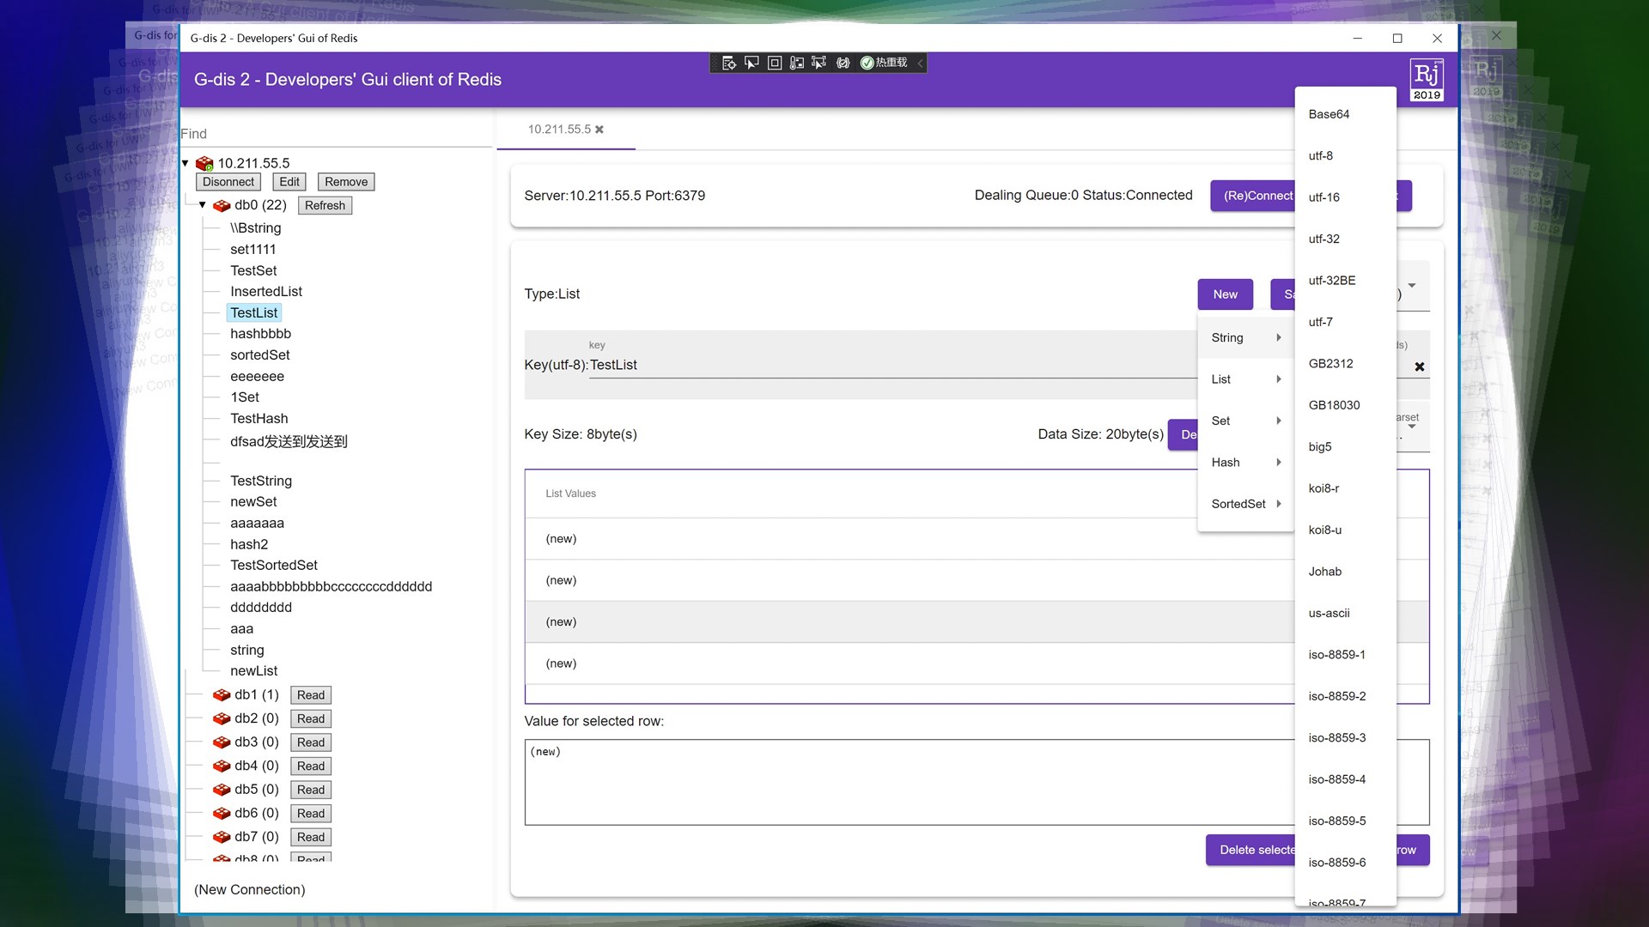Open the encoding dropdown arrow near Type row
Viewport: 1649px width, 927px height.
(x=1412, y=286)
